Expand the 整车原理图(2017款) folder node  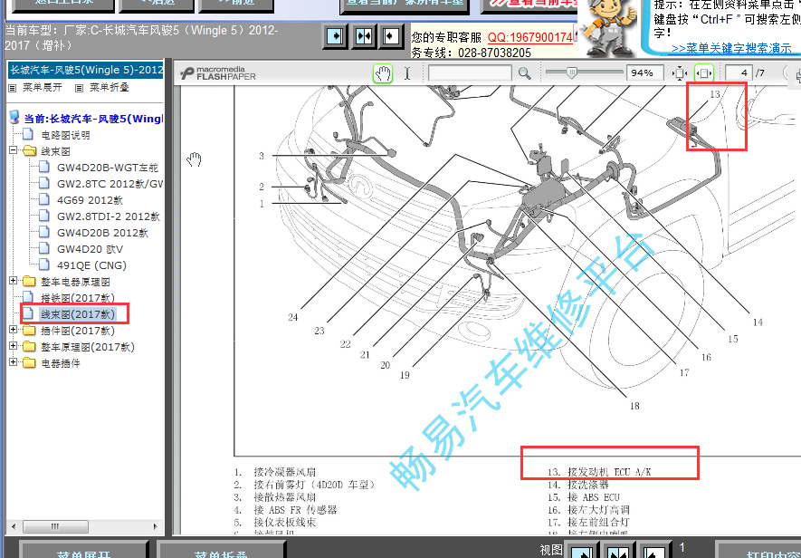[14, 346]
